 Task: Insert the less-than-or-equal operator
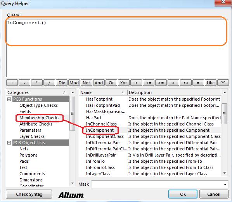click(149, 83)
